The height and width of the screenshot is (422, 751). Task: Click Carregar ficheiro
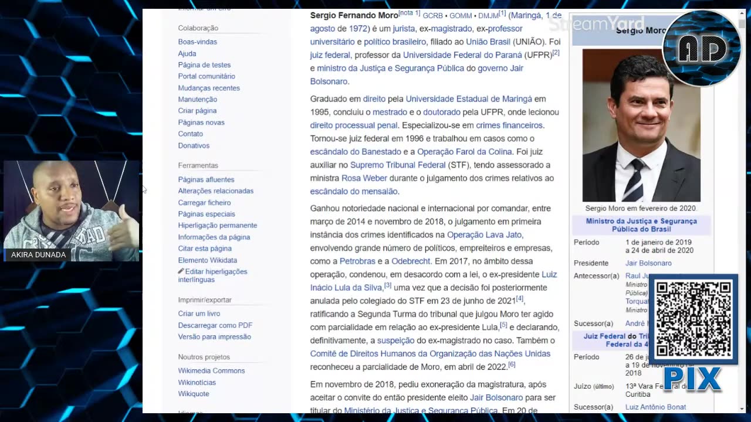(x=204, y=203)
